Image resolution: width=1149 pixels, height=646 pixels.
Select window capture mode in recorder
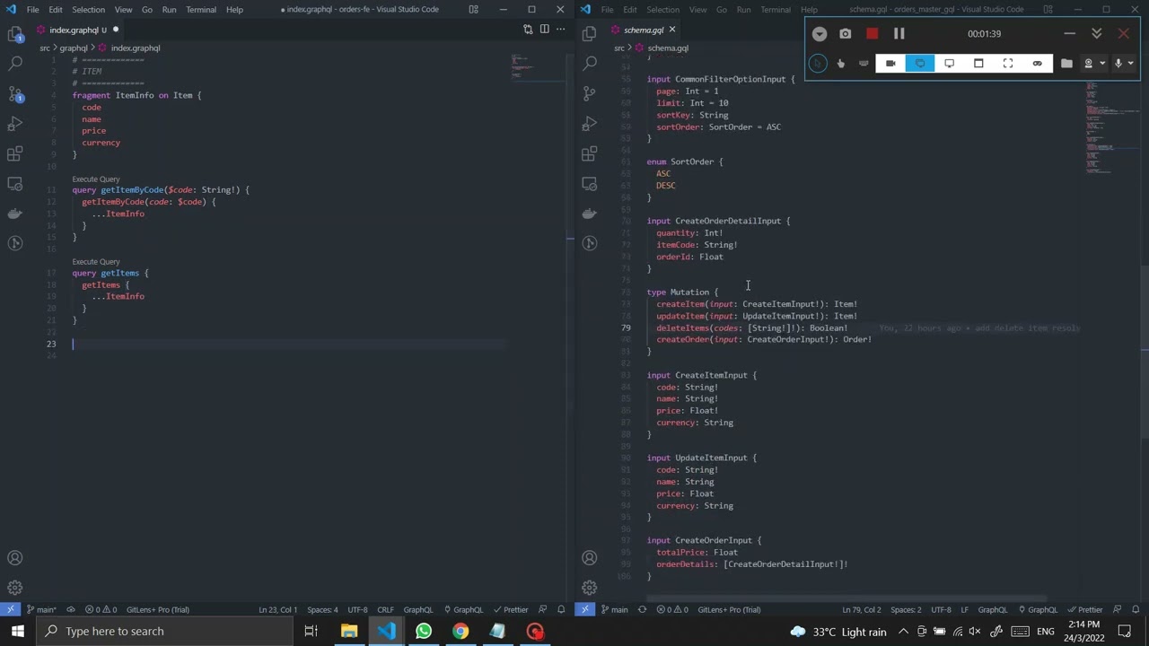point(978,63)
